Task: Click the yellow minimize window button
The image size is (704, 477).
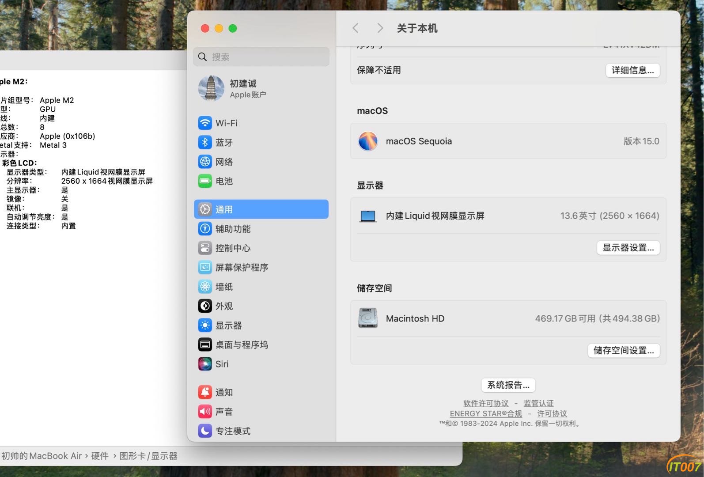Action: pyautogui.click(x=219, y=28)
